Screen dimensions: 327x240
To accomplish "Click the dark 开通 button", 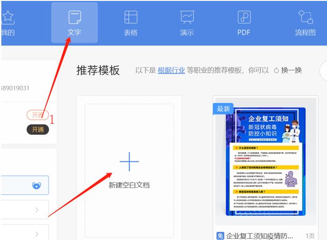I will pyautogui.click(x=38, y=130).
